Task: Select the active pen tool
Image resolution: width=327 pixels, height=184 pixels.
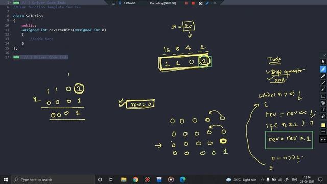Action: click(x=323, y=69)
